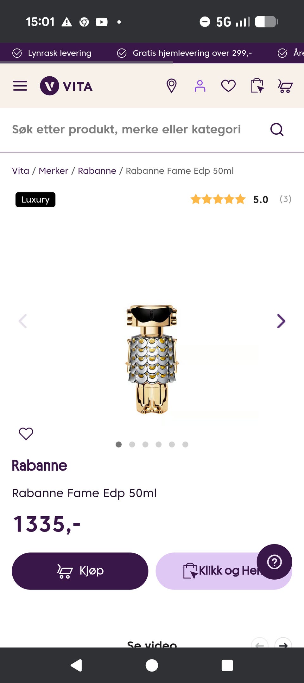Show next product image with right chevron

(281, 321)
